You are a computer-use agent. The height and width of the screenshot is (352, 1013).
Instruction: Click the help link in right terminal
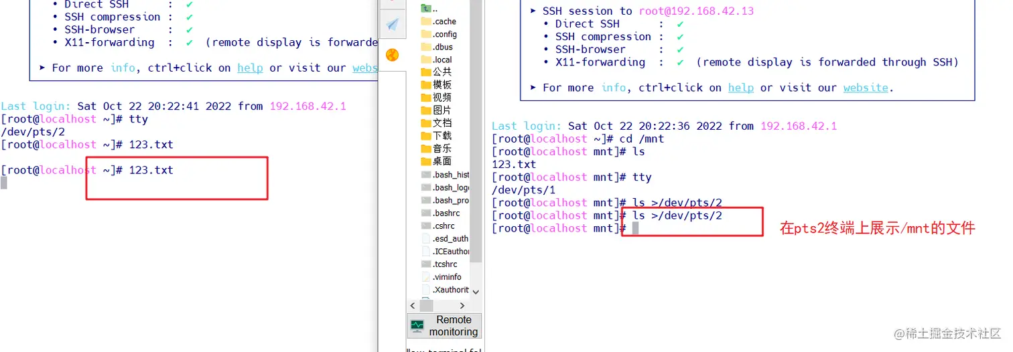coord(741,88)
